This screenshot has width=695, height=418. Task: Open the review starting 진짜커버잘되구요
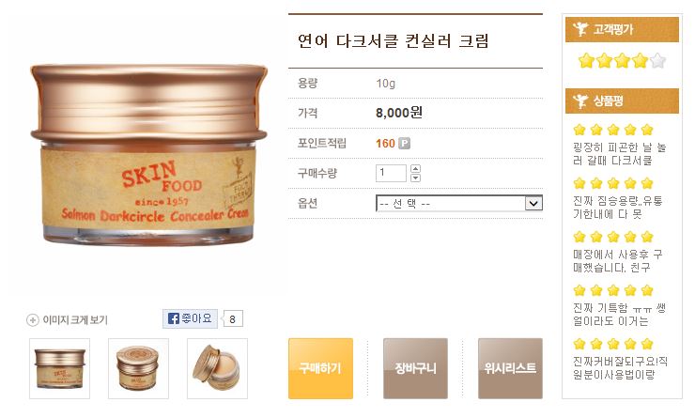coord(620,368)
